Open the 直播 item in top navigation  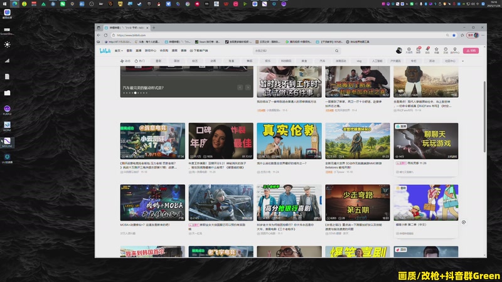coord(139,51)
